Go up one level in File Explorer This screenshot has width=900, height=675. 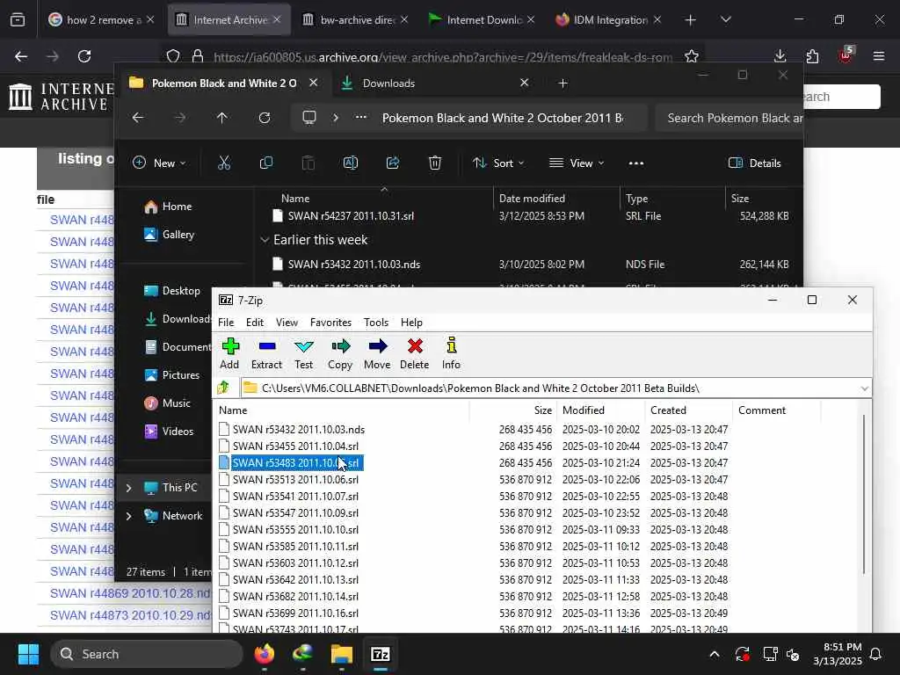tap(222, 118)
